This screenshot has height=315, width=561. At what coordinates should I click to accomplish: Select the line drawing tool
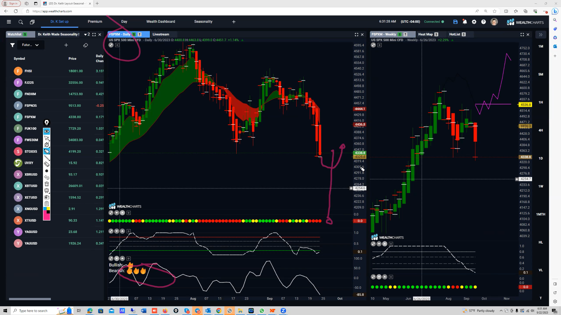(x=47, y=158)
